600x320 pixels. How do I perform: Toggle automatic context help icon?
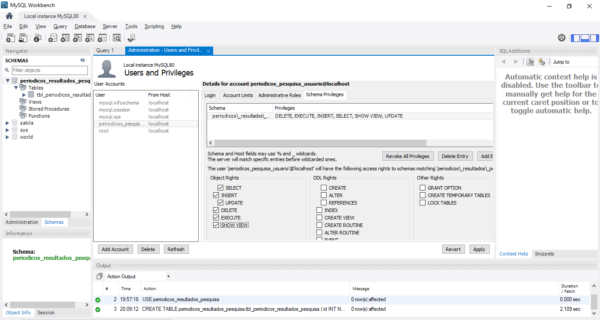[542, 62]
